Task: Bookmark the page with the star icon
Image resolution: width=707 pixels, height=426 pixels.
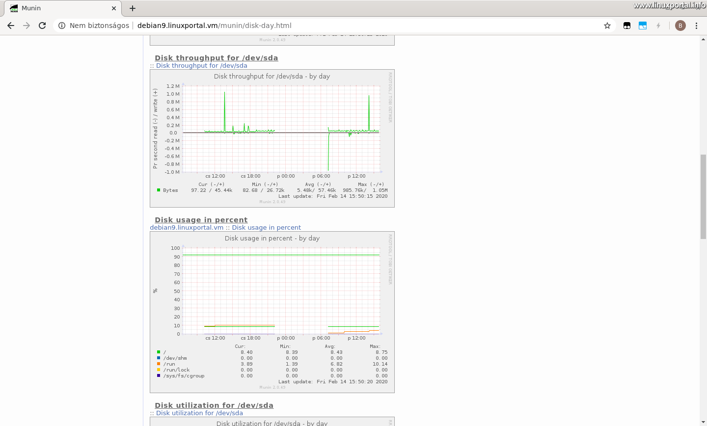Action: [607, 26]
